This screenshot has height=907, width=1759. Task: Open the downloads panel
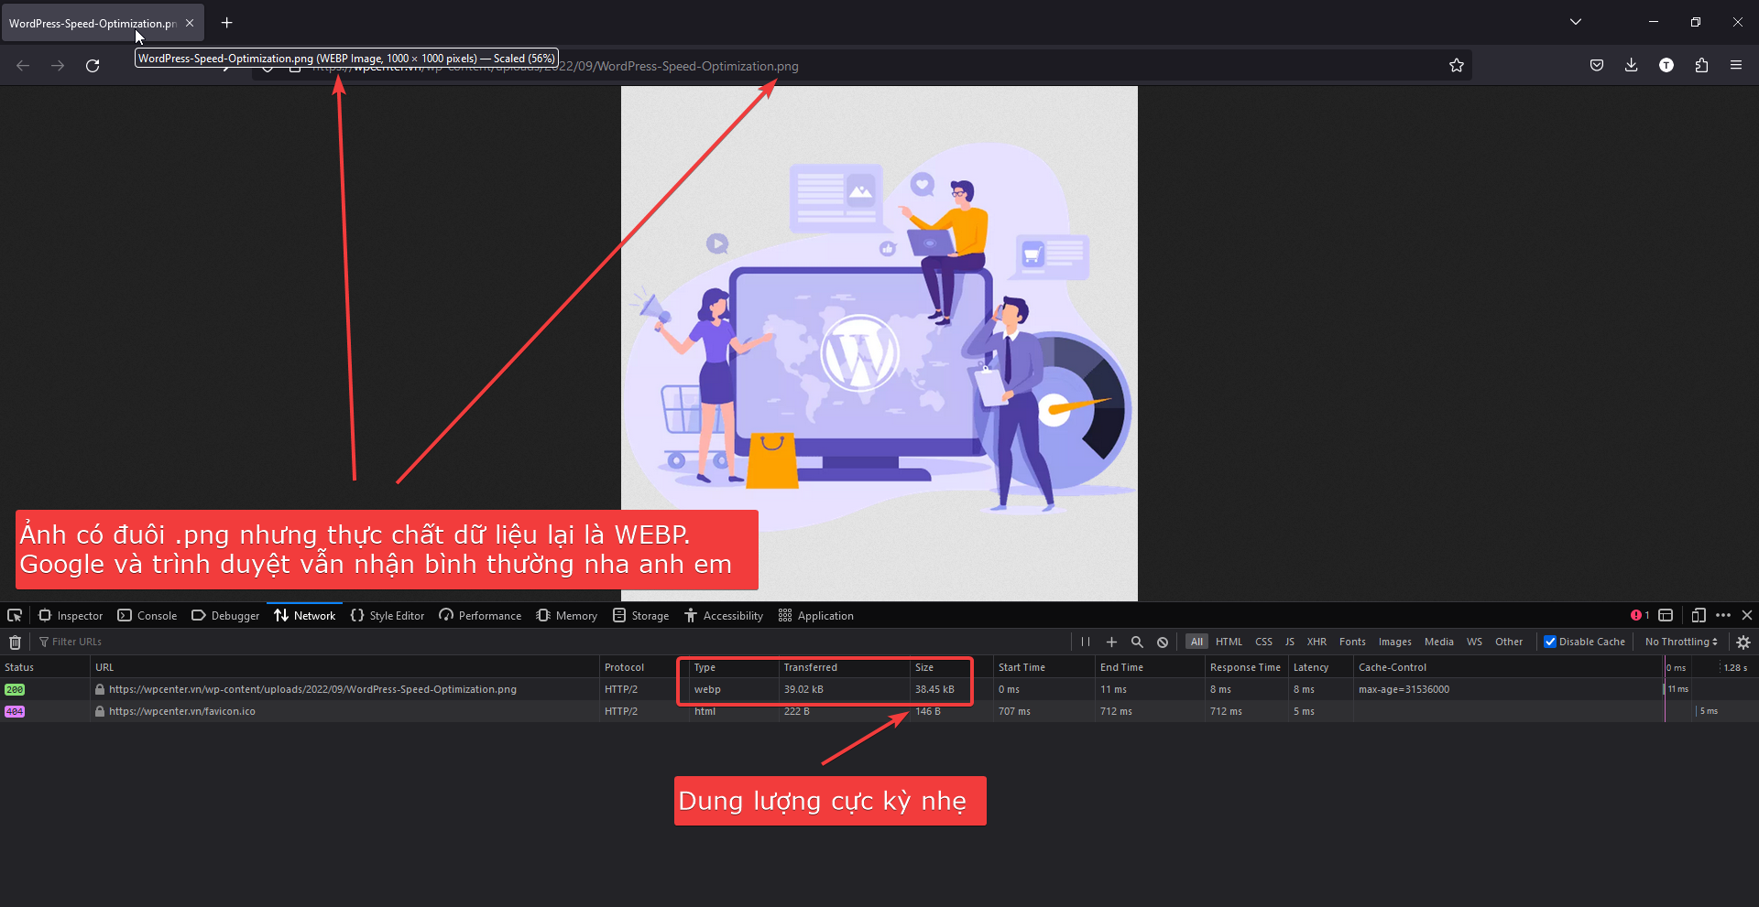coord(1632,66)
